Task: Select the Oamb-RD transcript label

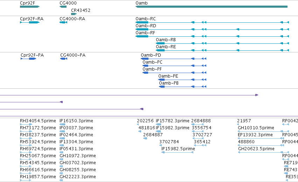Action: click(x=146, y=26)
